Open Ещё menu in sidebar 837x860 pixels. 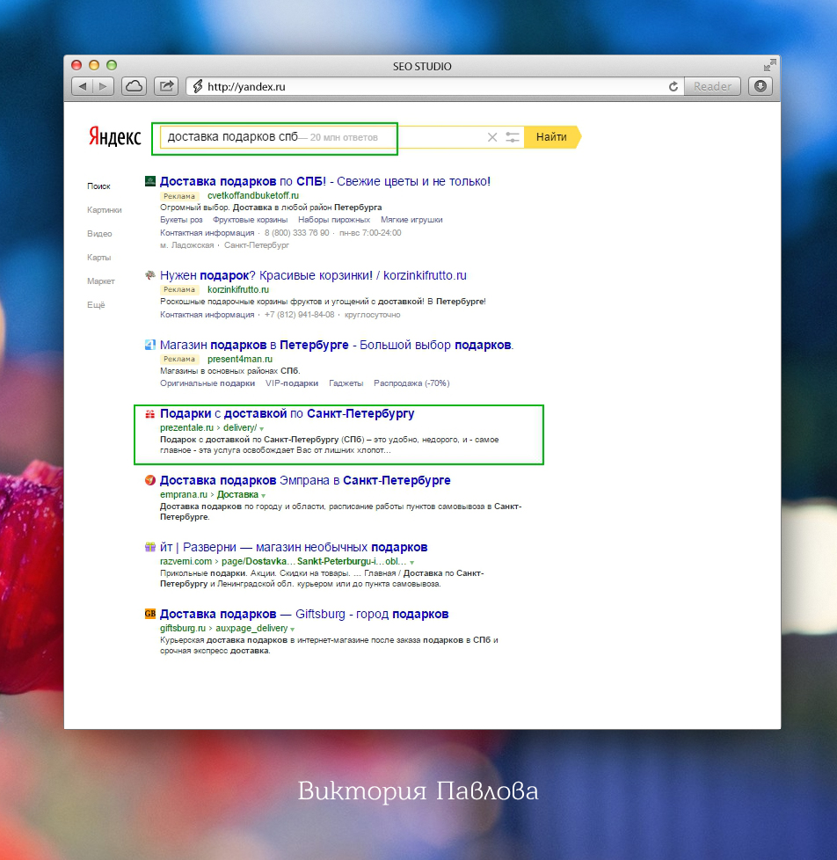point(96,305)
